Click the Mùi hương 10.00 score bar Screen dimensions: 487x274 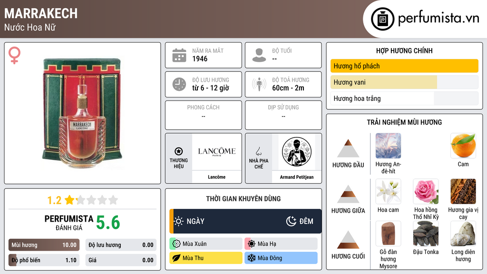(44, 245)
